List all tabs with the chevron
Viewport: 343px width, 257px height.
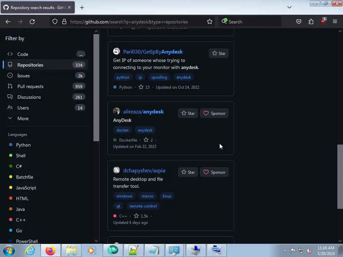click(x=289, y=7)
